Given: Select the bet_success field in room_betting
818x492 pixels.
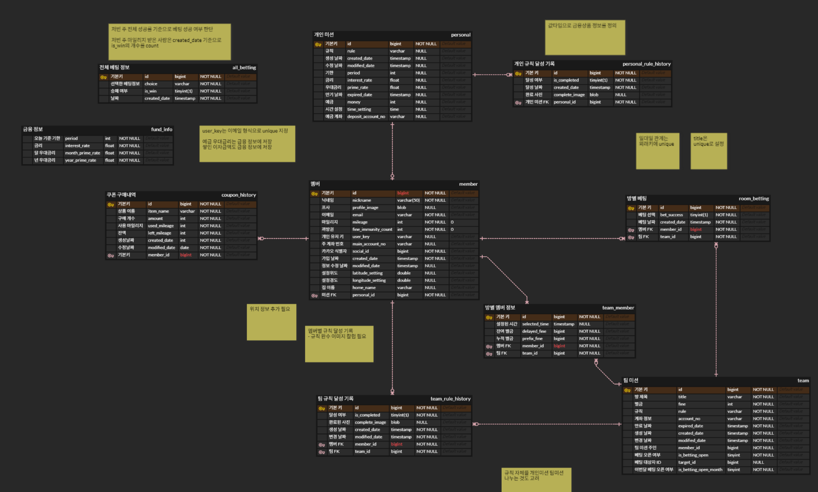Looking at the screenshot, I should point(671,215).
